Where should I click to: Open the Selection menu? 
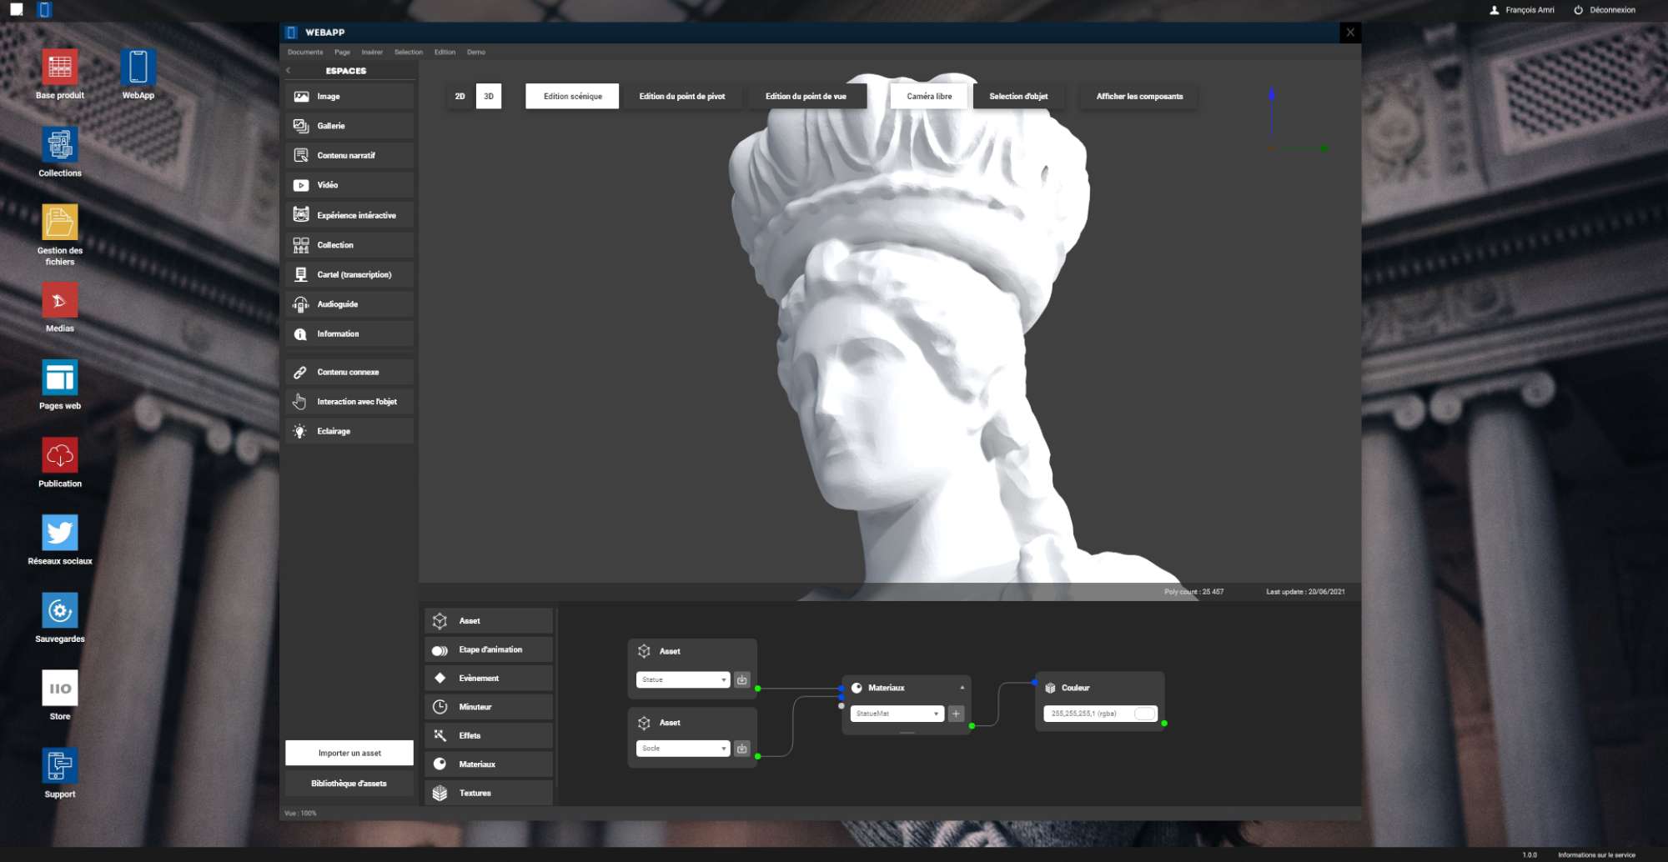pos(409,52)
